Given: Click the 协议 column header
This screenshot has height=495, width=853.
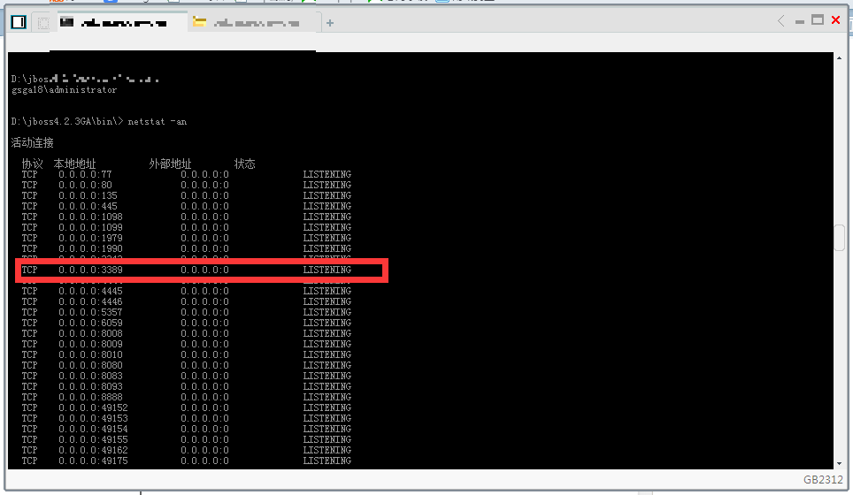Looking at the screenshot, I should tap(32, 164).
